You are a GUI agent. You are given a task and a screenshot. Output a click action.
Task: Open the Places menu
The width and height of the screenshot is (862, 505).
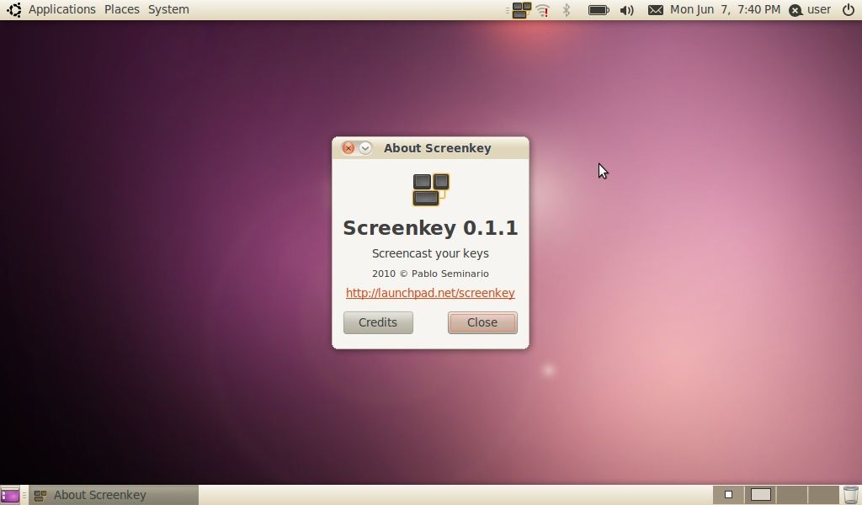(121, 9)
